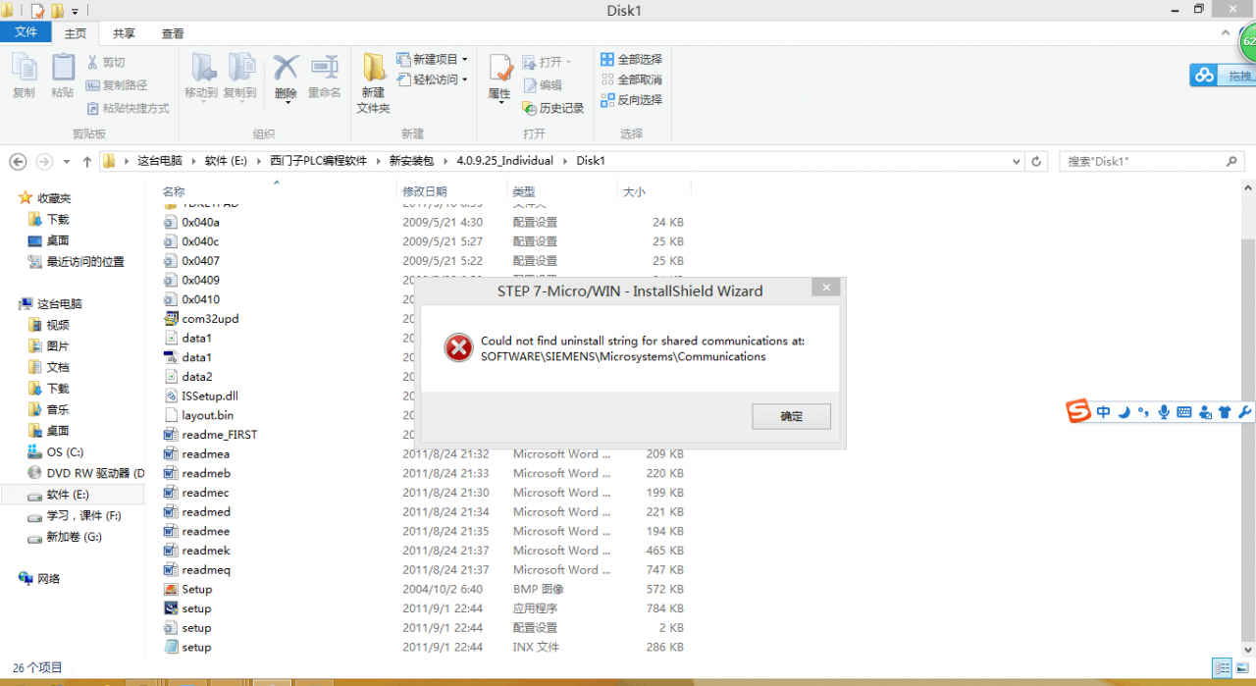The width and height of the screenshot is (1256, 686).
Task: Sort files by the 名称 column header
Action: (174, 192)
